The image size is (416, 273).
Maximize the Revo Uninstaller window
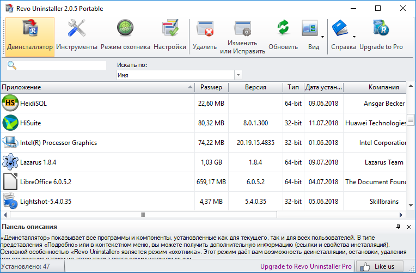click(x=378, y=8)
